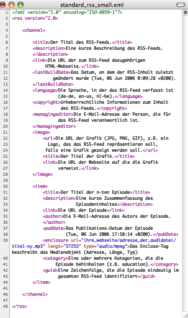Click 'das RSS-Feed verantwortlich ist.' text
The width and height of the screenshot is (188, 318).
(99, 120)
